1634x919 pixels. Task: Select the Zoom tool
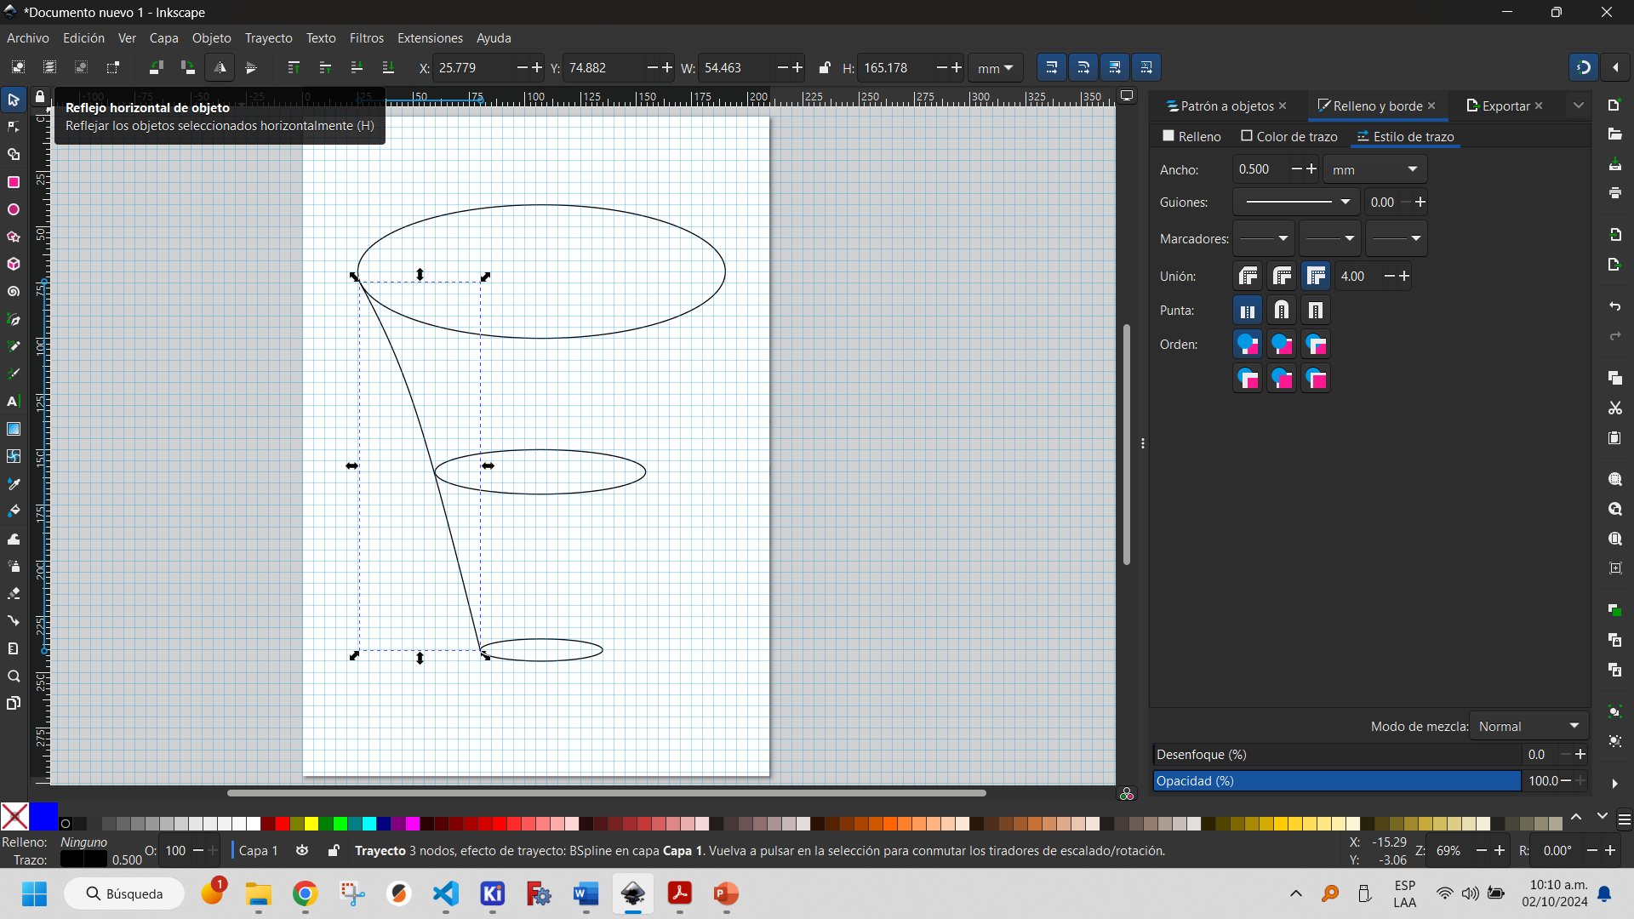pos(14,676)
